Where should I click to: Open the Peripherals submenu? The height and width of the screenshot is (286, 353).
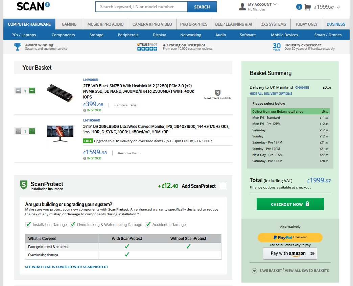tap(128, 35)
